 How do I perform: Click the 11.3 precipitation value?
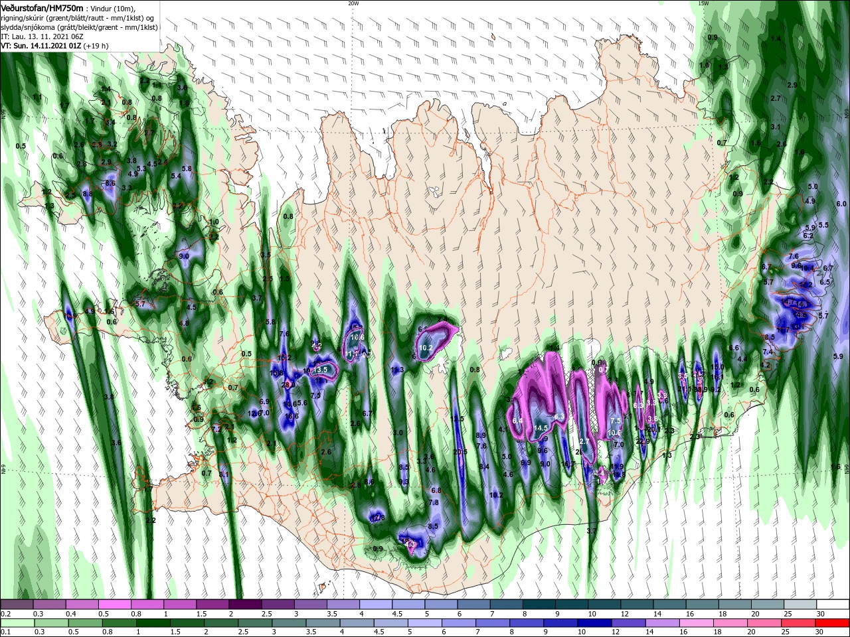coord(397,370)
